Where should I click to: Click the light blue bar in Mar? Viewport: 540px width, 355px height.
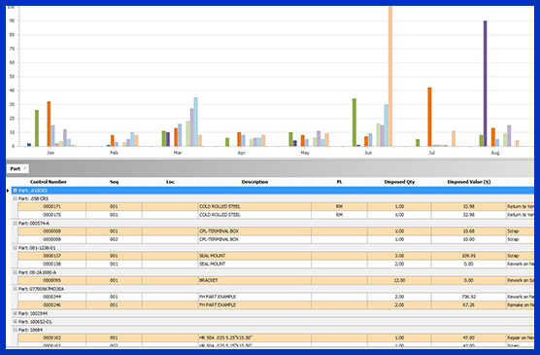[195, 122]
